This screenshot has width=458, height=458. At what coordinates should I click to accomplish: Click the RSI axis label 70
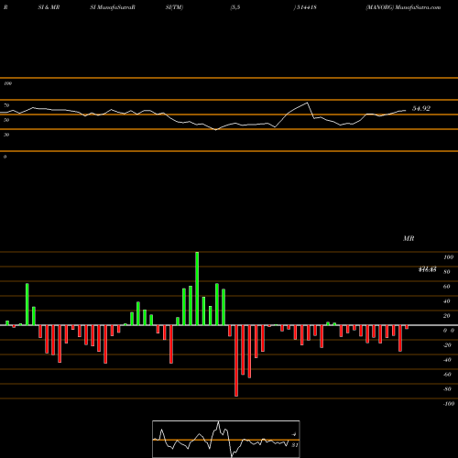pos(6,105)
